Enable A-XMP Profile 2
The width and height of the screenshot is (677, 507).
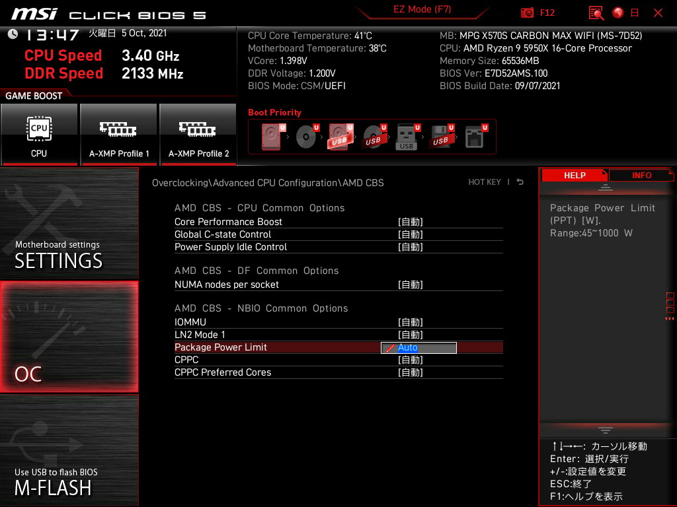(198, 135)
